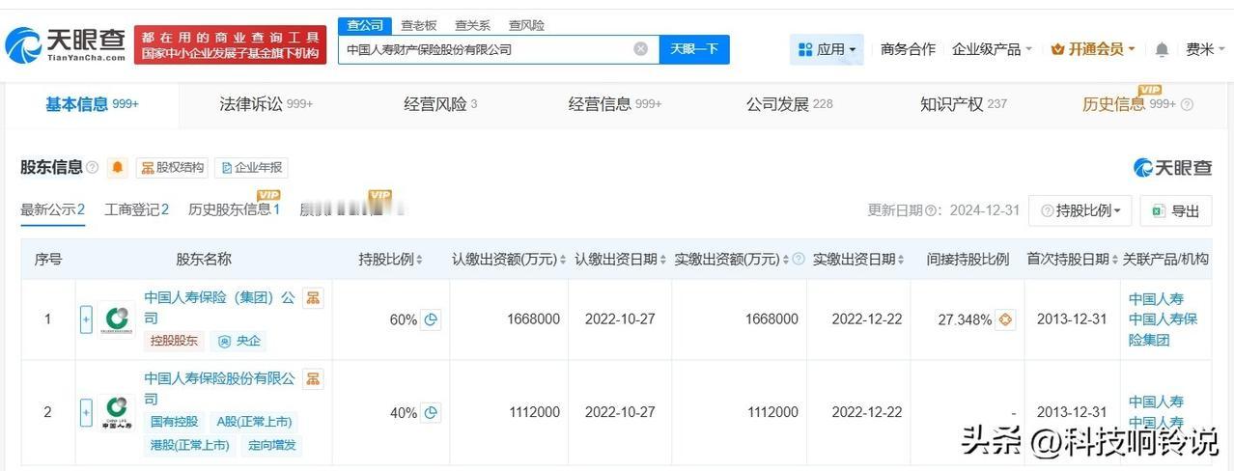
Task: Click sort icon on 认缴出资日期 column header
Action: 663,260
